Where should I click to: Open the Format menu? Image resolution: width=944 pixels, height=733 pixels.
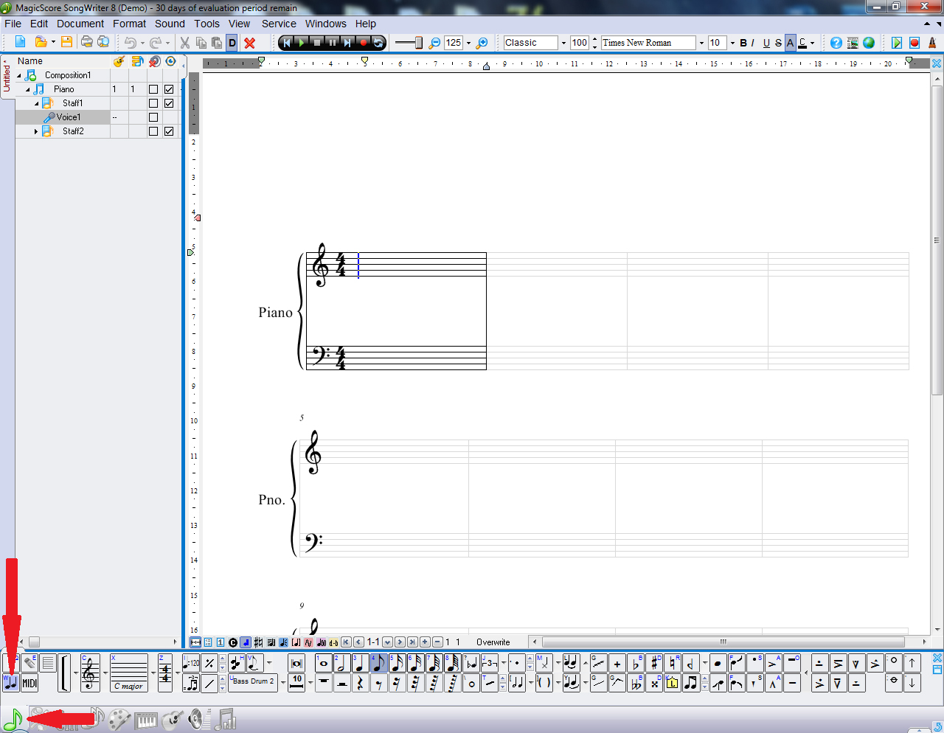click(x=130, y=24)
